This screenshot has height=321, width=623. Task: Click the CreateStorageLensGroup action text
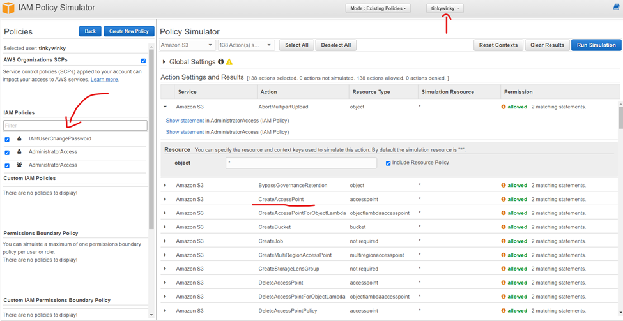288,269
